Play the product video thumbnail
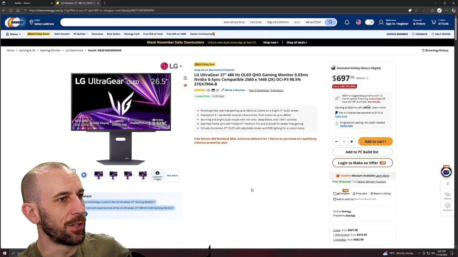Image resolution: width=458 pixels, height=257 pixels. pos(84,175)
